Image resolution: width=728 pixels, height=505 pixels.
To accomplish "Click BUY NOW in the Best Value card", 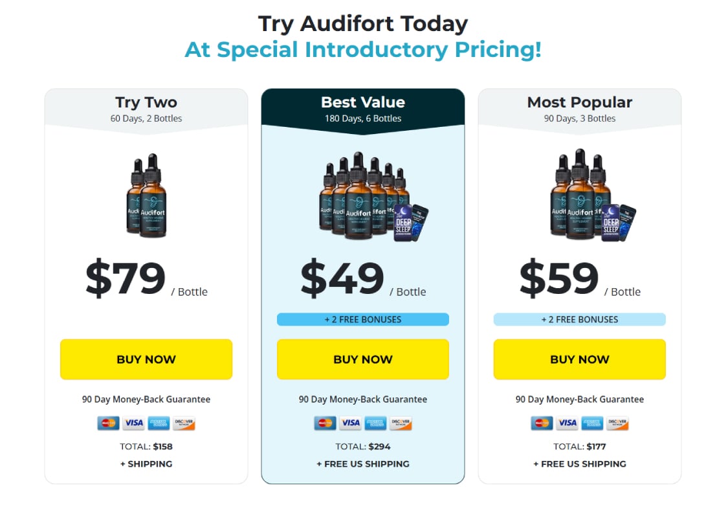I will 363,359.
